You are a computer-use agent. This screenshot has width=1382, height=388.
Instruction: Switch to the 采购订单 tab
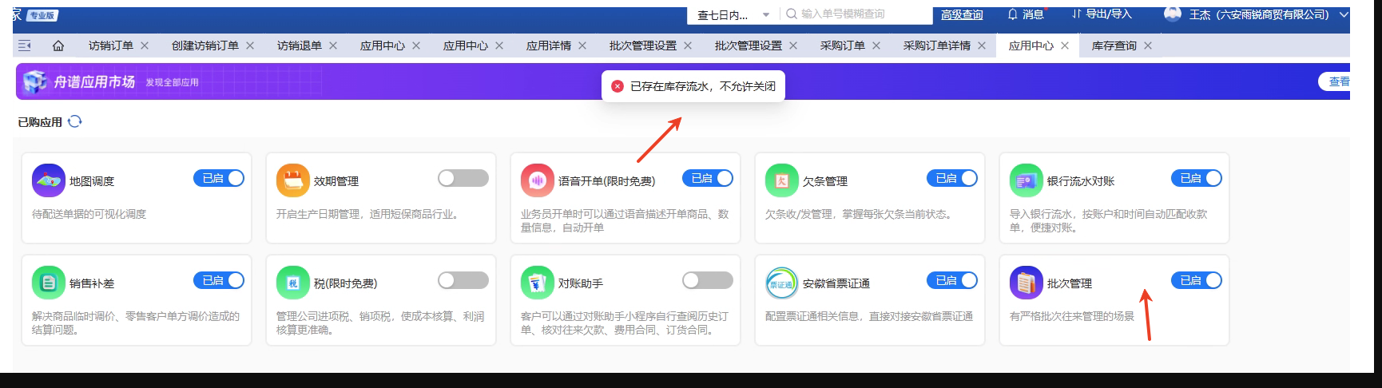click(x=842, y=46)
